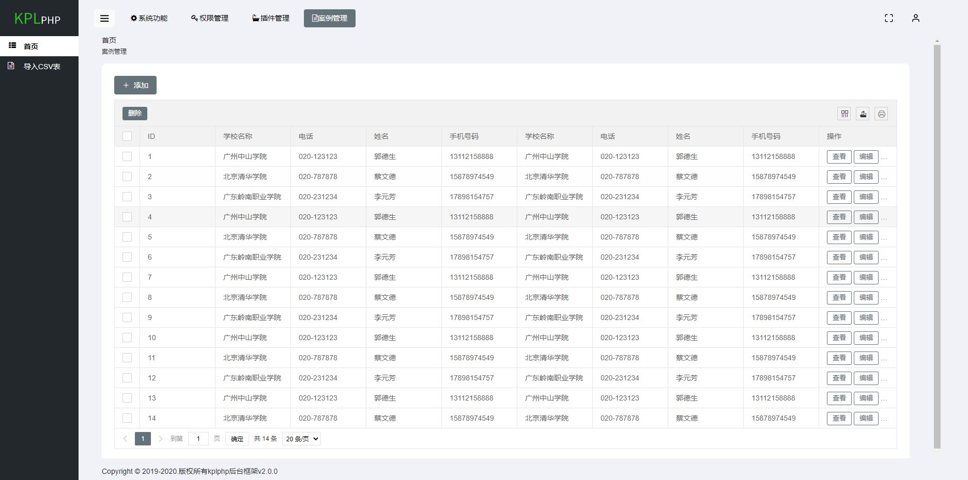The image size is (968, 480).
Task: Go to the next page arrow
Action: tap(160, 439)
